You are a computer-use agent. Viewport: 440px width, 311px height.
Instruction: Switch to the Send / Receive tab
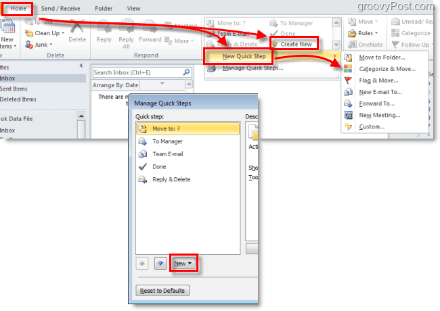60,8
